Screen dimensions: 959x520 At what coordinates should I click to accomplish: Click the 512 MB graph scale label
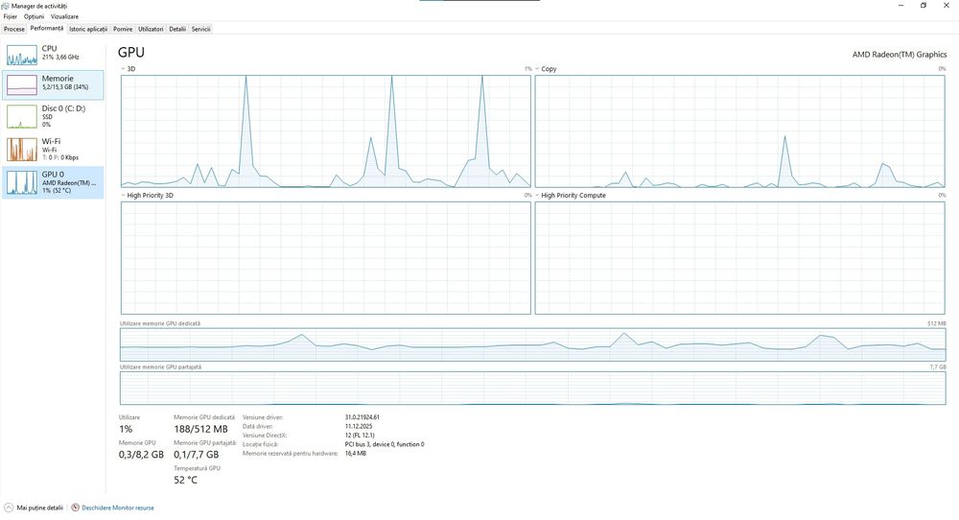(x=936, y=323)
